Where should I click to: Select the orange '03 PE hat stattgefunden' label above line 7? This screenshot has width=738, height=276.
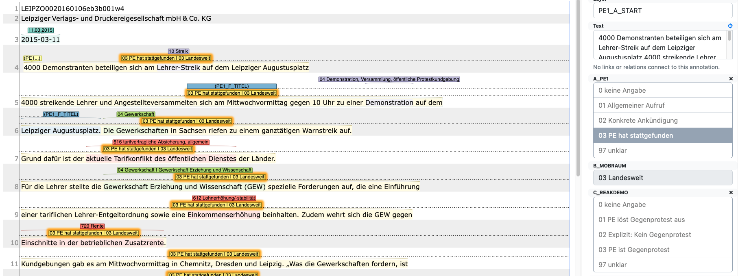point(148,149)
